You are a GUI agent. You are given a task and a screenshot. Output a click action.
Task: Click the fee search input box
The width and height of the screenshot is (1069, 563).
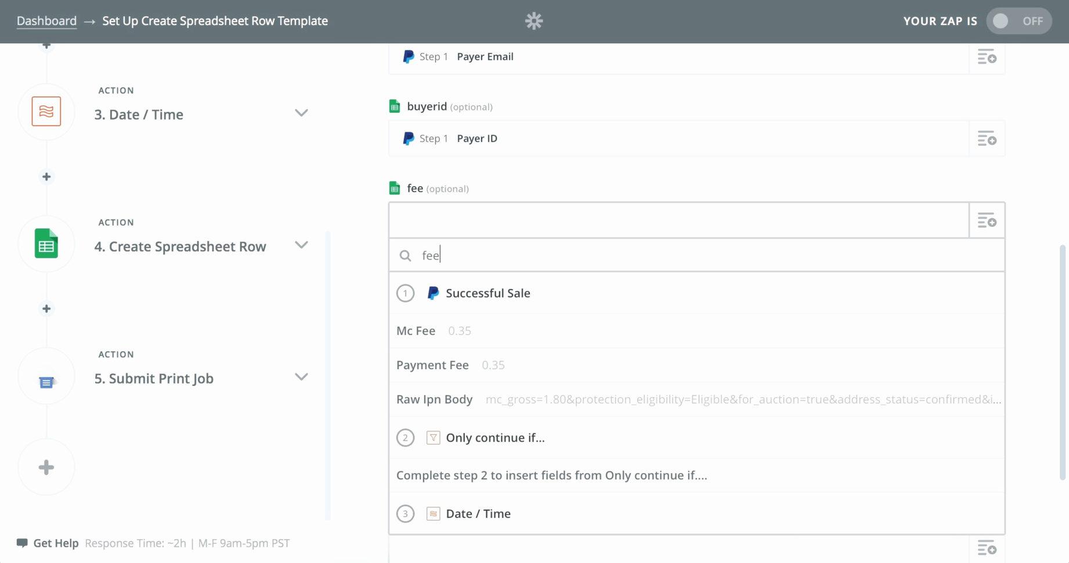pyautogui.click(x=696, y=255)
